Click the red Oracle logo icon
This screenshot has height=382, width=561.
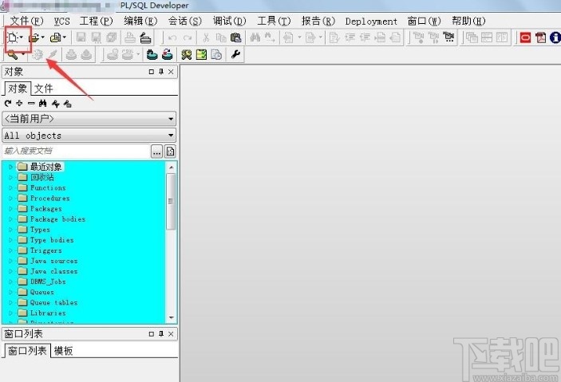[x=525, y=37]
